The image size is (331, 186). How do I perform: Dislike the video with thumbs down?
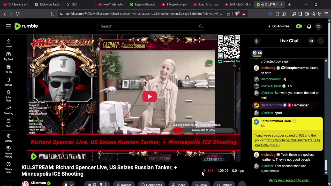tap(103, 184)
